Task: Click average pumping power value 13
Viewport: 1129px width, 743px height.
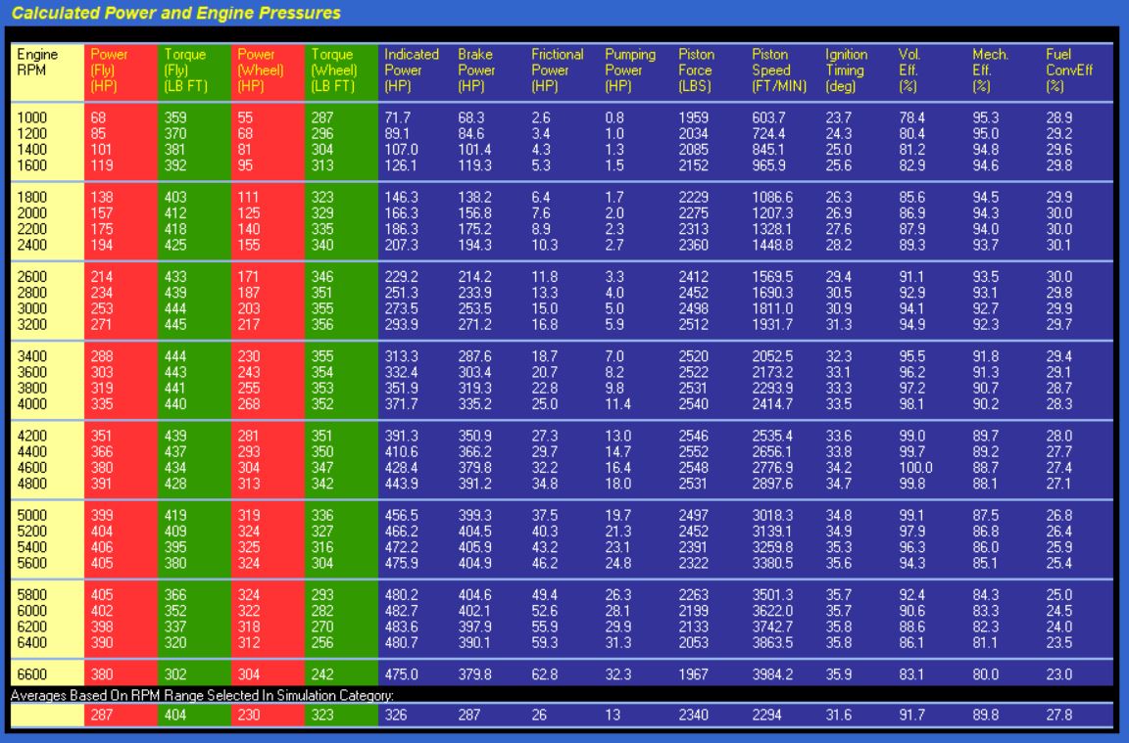Action: (612, 715)
